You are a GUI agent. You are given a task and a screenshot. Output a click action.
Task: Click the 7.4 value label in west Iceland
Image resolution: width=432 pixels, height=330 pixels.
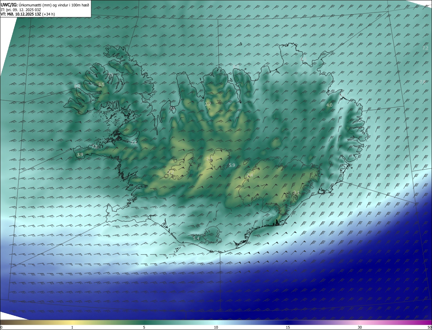tap(134, 143)
